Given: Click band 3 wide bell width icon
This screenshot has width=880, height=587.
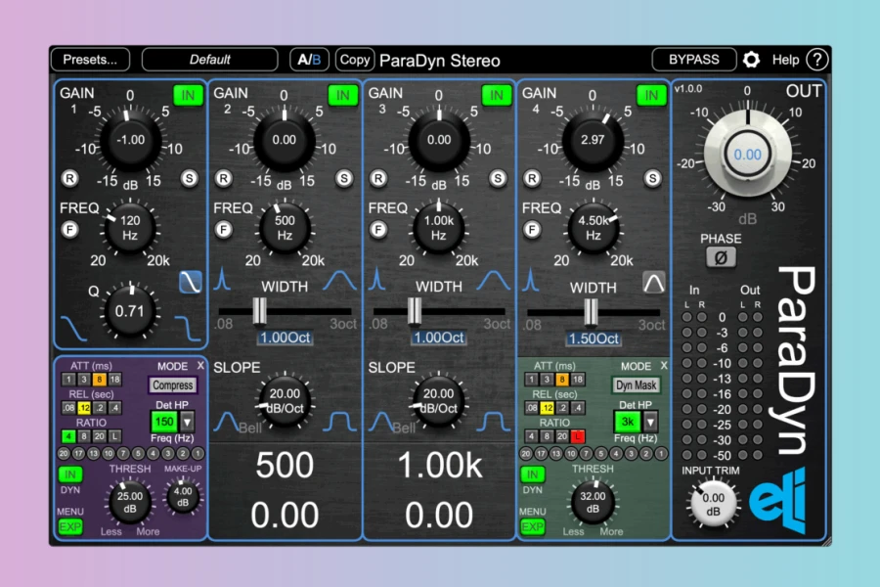Looking at the screenshot, I should coord(494,281).
